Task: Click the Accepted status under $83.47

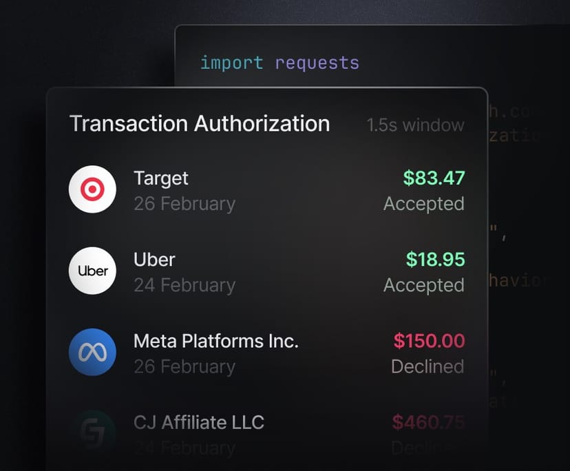Action: click(423, 204)
